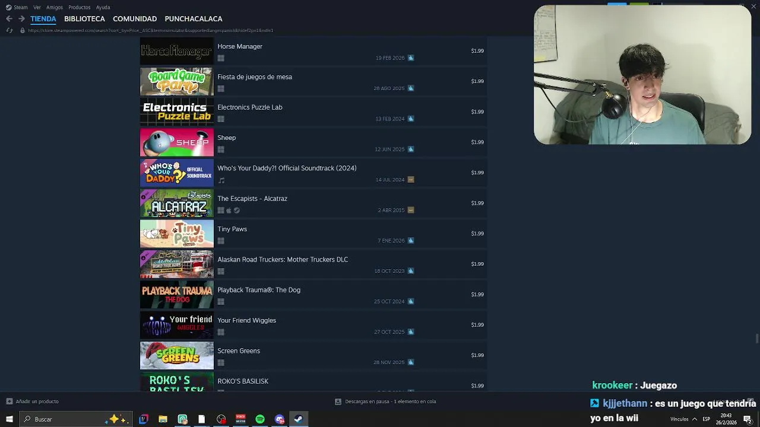Open the taskbar clock showing 20:43
760x427 pixels.
(726, 419)
